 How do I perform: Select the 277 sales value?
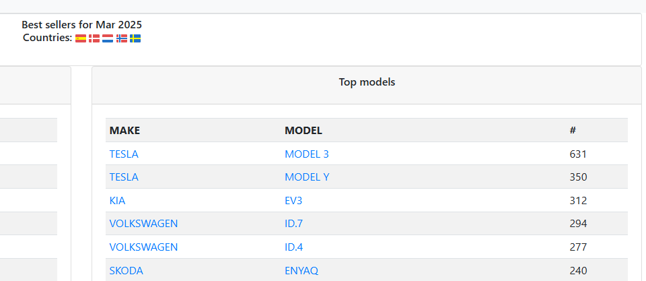[x=579, y=247]
